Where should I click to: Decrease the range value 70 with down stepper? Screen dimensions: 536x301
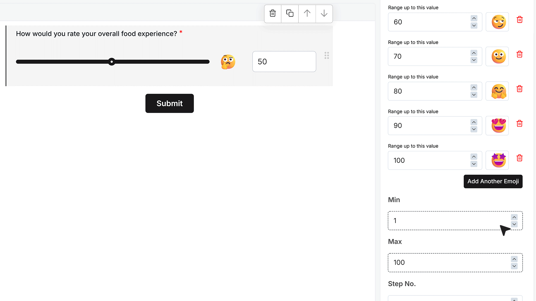tap(474, 60)
